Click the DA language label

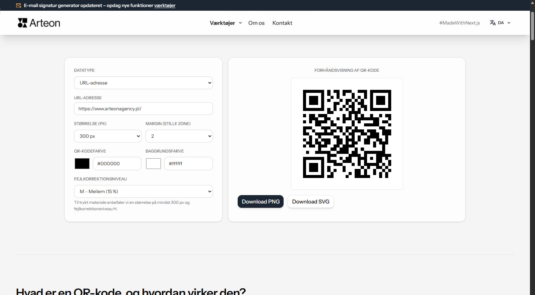tap(501, 23)
